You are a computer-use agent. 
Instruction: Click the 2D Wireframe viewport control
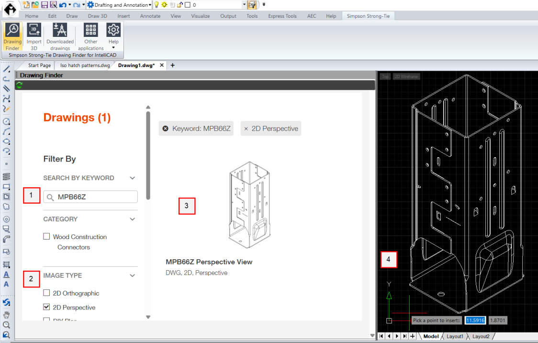point(406,76)
